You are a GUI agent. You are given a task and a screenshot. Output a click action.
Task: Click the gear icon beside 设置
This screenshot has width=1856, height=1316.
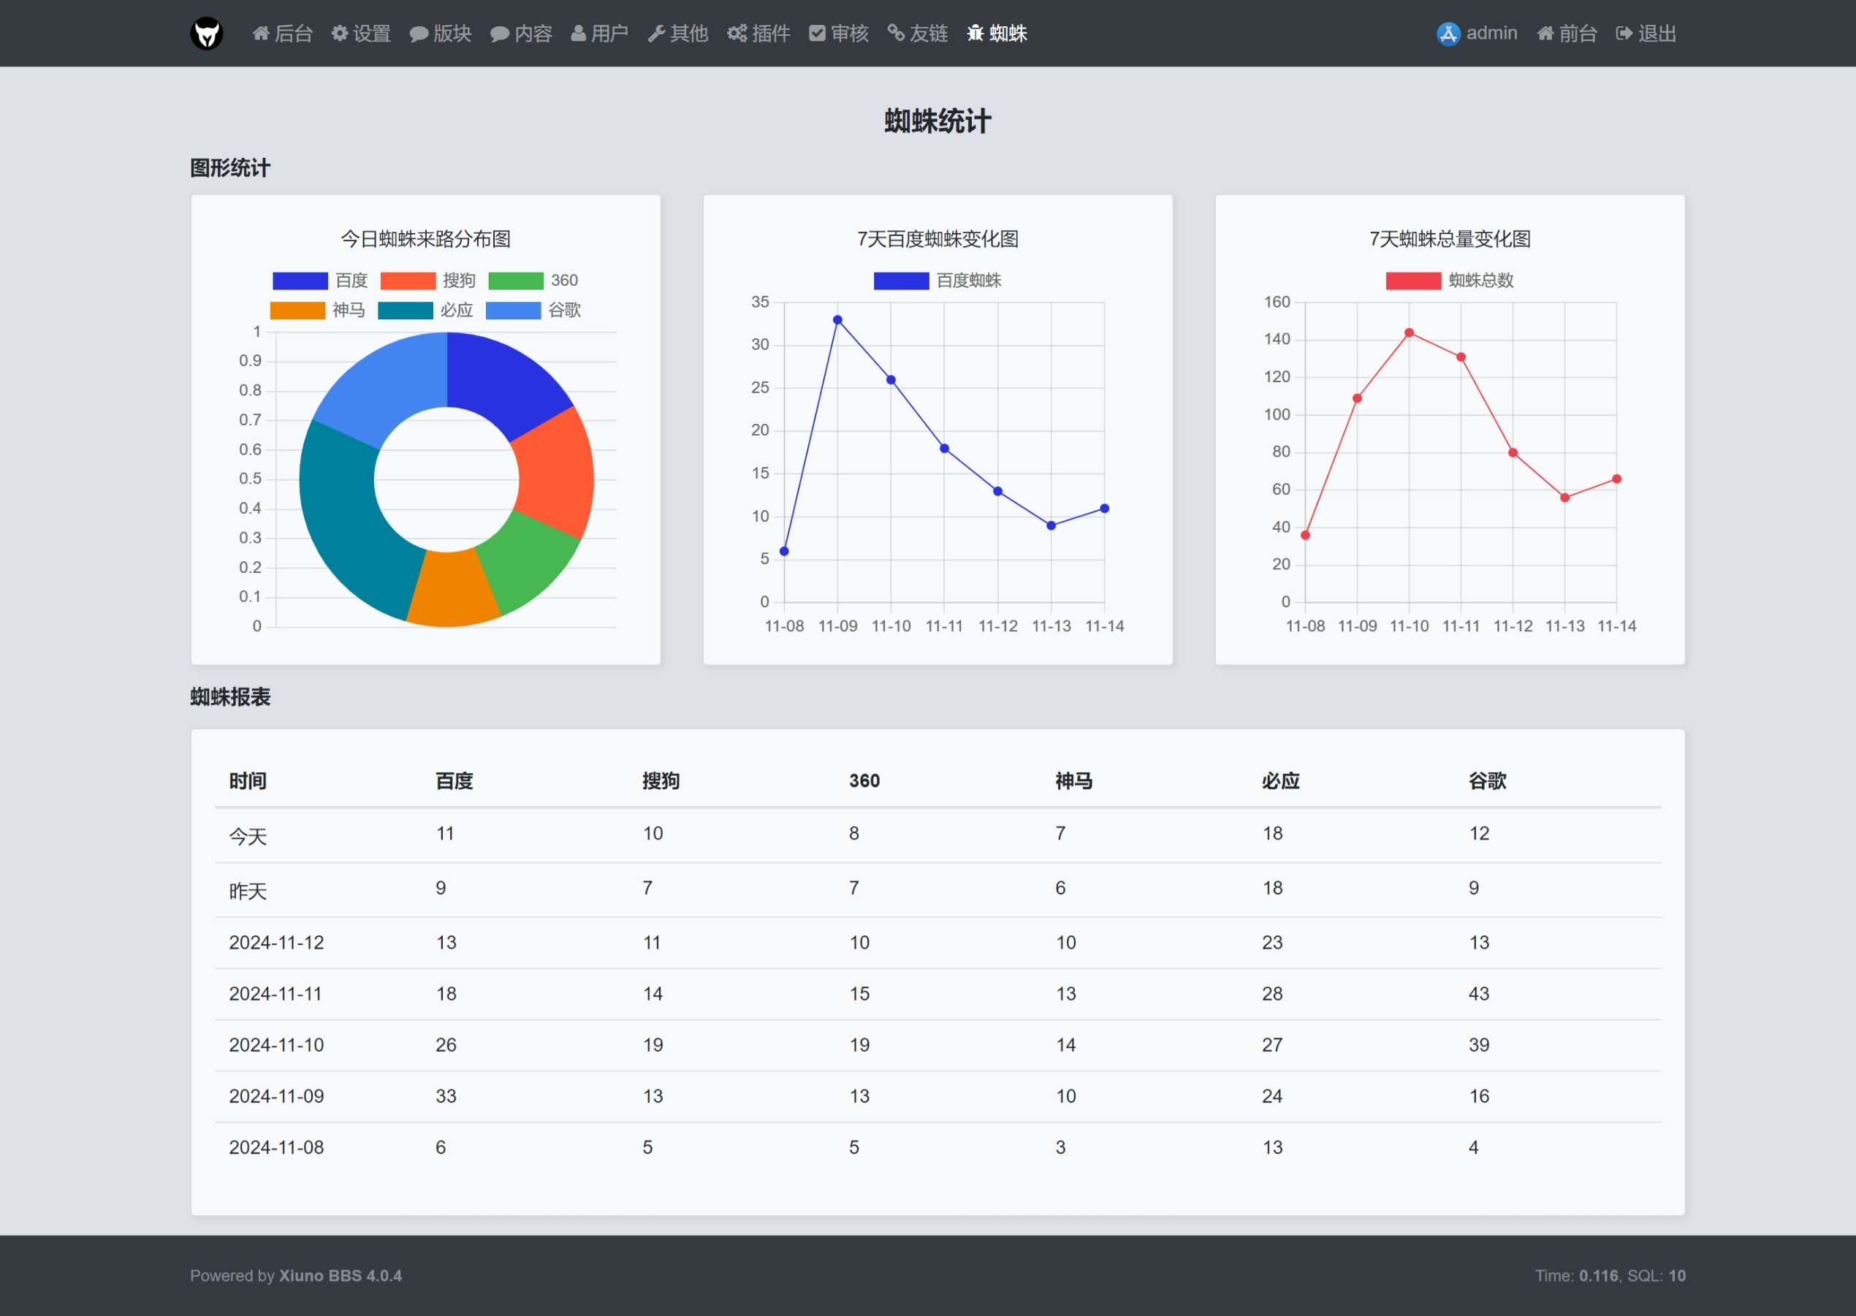pos(340,33)
